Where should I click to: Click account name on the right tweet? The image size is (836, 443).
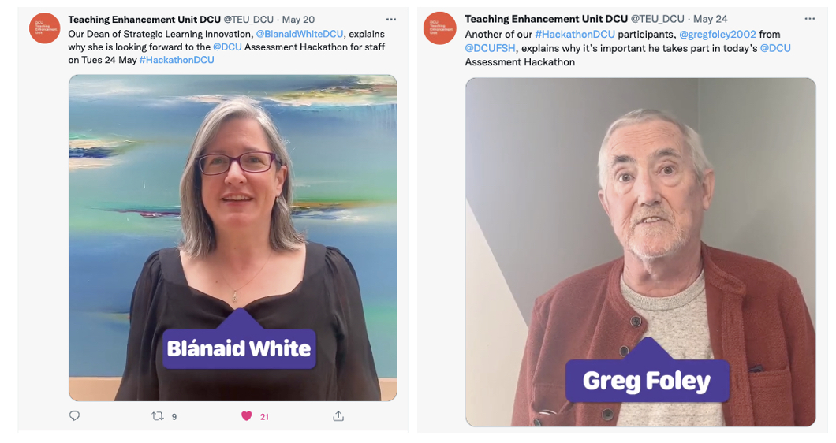click(x=546, y=19)
